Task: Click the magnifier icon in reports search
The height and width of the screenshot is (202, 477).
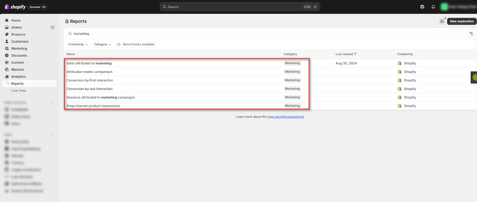Action: point(70,34)
